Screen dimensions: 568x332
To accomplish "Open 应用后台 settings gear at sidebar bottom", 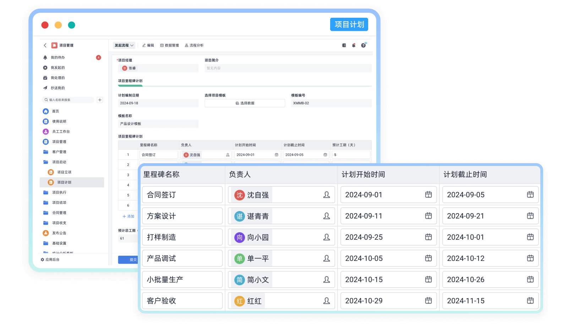I will (x=43, y=259).
